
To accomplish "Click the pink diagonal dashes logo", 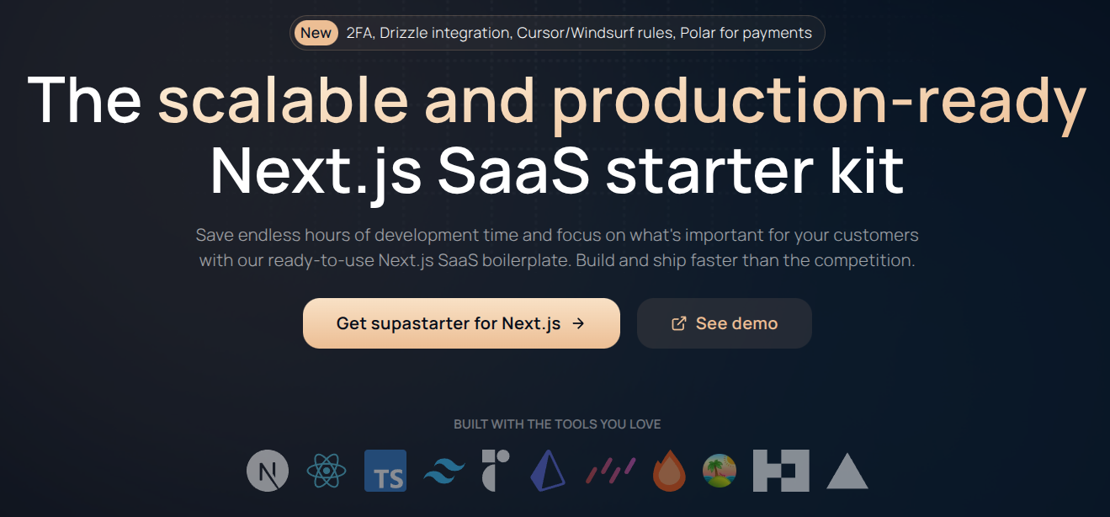I will (x=611, y=471).
